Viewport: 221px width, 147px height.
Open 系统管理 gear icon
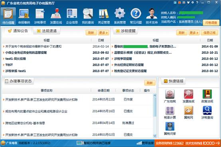tap(120, 16)
